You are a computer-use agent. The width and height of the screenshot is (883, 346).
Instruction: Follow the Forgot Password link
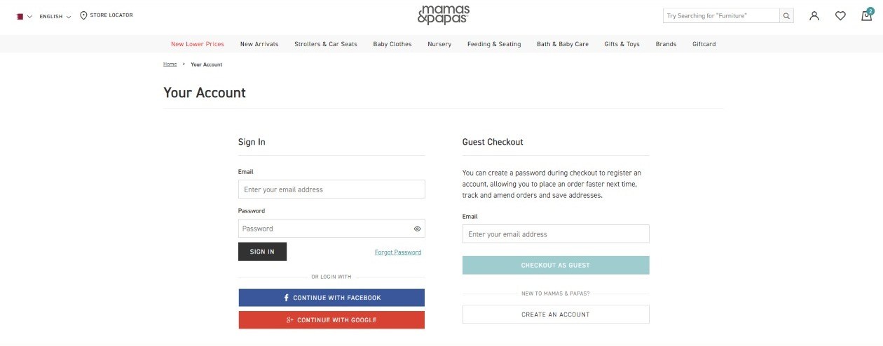point(398,252)
